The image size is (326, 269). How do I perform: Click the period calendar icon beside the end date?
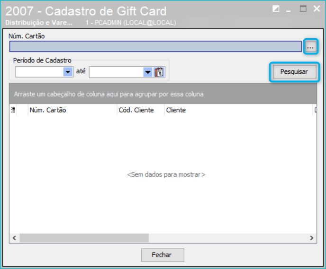pyautogui.click(x=159, y=72)
